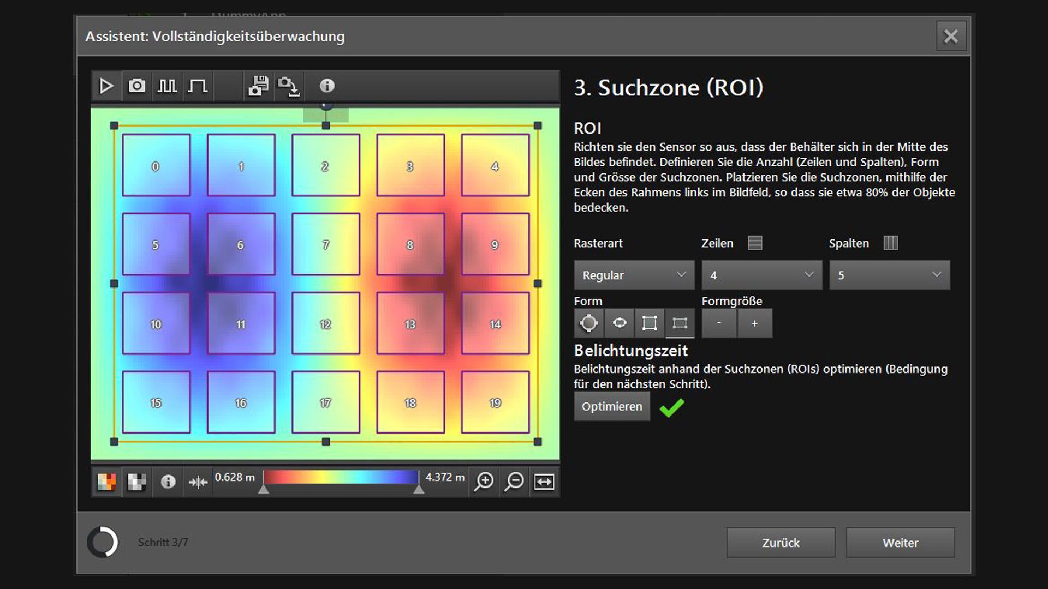Click the fit-to-width arrows icon
Image resolution: width=1048 pixels, height=589 pixels.
tap(544, 482)
